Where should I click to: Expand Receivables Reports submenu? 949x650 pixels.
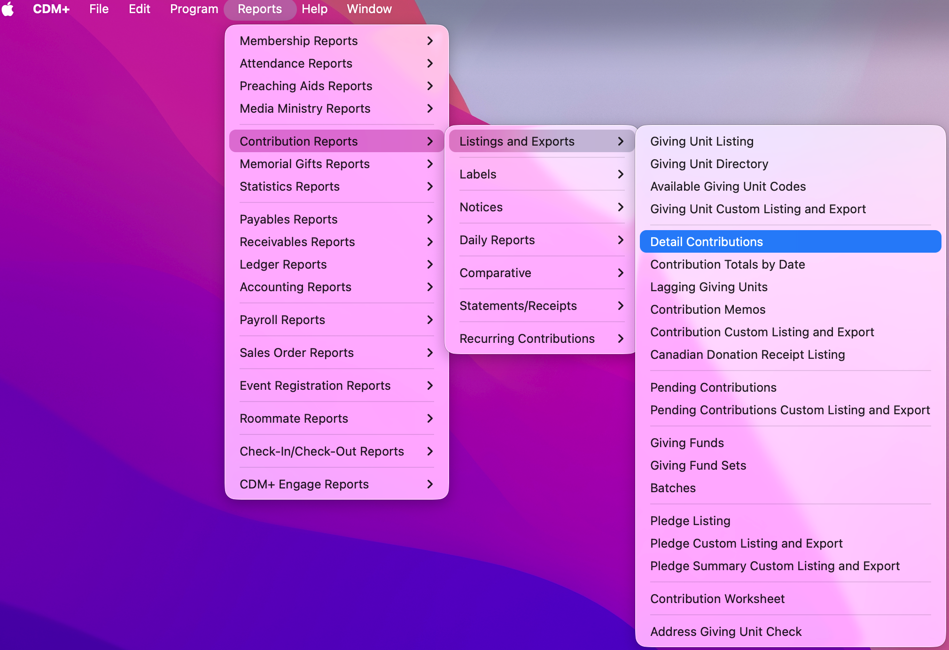[336, 242]
